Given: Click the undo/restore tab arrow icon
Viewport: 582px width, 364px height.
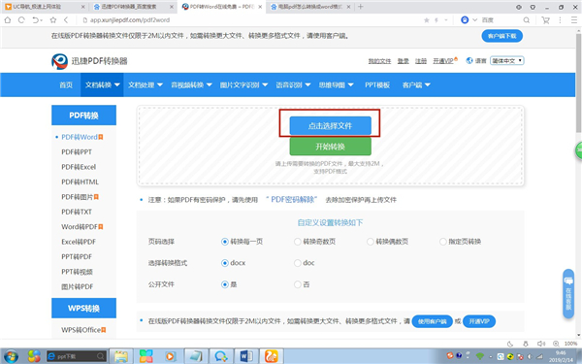Looking at the screenshot, I should pyautogui.click(x=37, y=20).
